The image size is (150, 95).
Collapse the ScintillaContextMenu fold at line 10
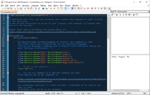(8, 38)
